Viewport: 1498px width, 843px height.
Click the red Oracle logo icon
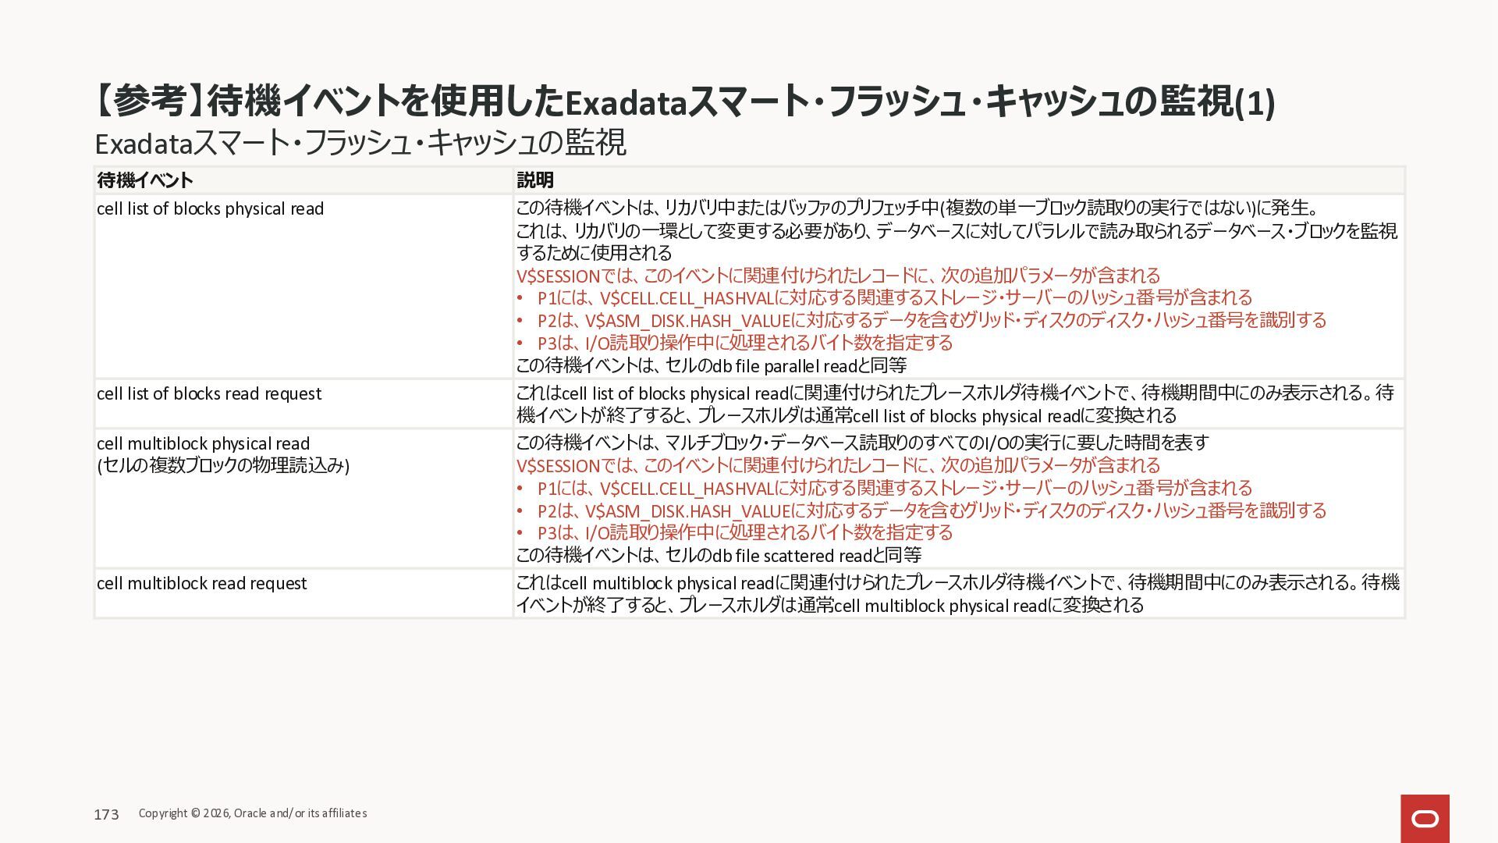tap(1425, 818)
